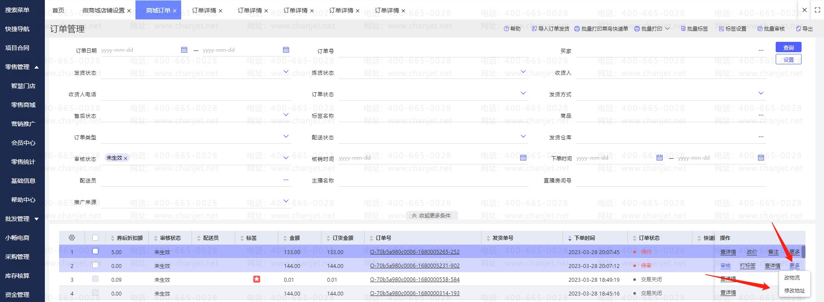Expand the order status (订单状态) dropdown

(523, 93)
